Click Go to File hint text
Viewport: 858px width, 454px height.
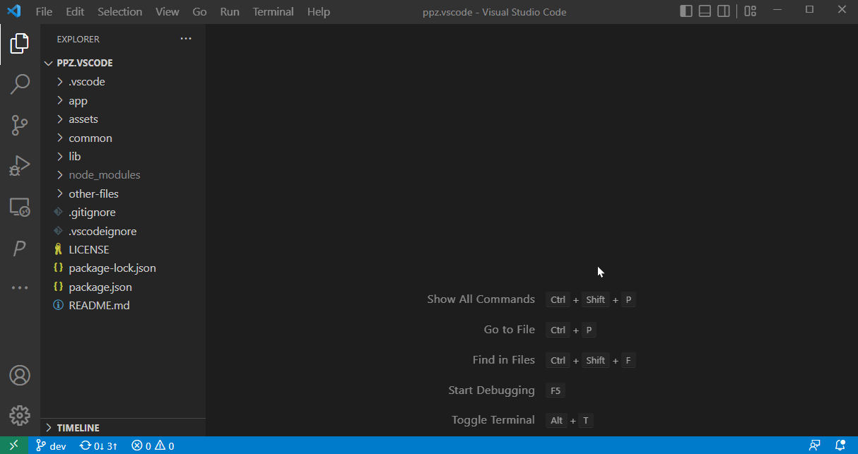point(510,330)
